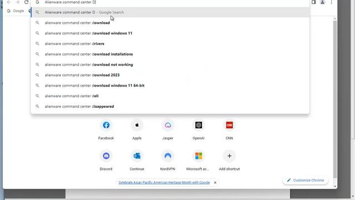This screenshot has height=200, width=355.
Task: Choose suggestion "download windows 11"
Action: click(170, 33)
